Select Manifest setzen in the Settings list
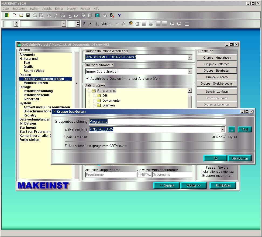This screenshot has width=262, height=237. point(36,83)
